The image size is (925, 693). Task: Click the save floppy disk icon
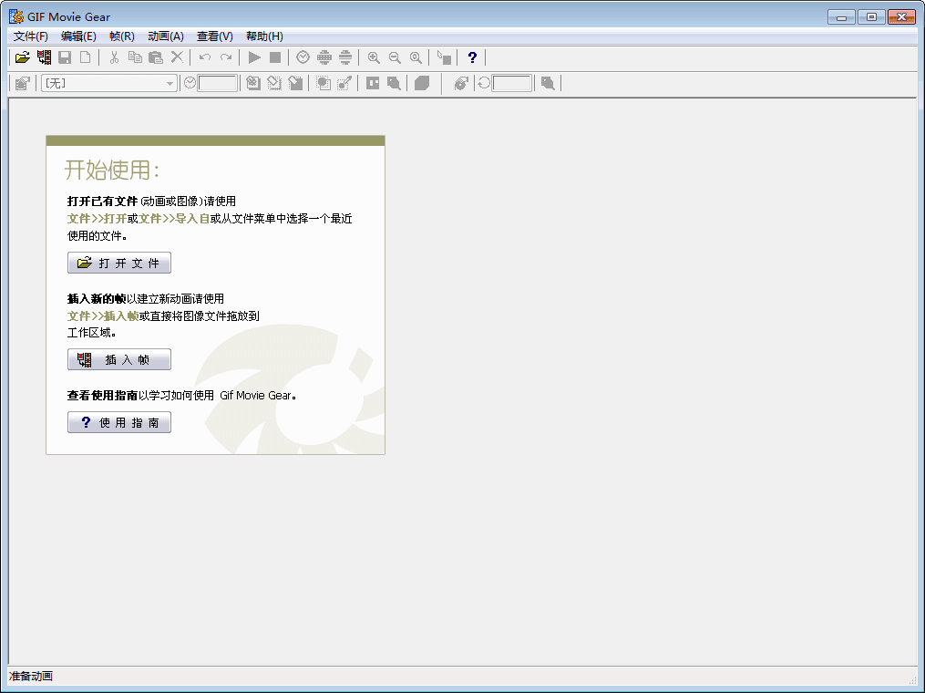[65, 57]
